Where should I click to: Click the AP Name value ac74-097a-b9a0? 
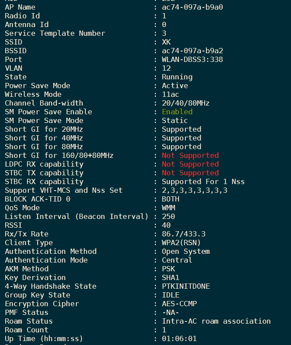tap(192, 7)
